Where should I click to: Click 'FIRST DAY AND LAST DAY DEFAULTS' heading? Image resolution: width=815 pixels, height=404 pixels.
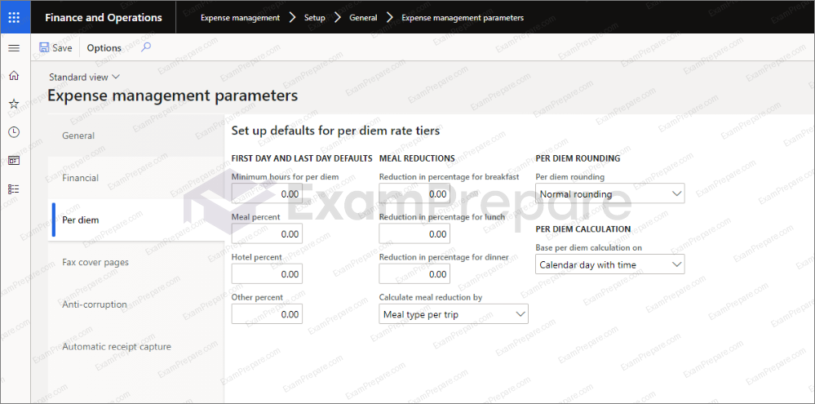point(302,158)
